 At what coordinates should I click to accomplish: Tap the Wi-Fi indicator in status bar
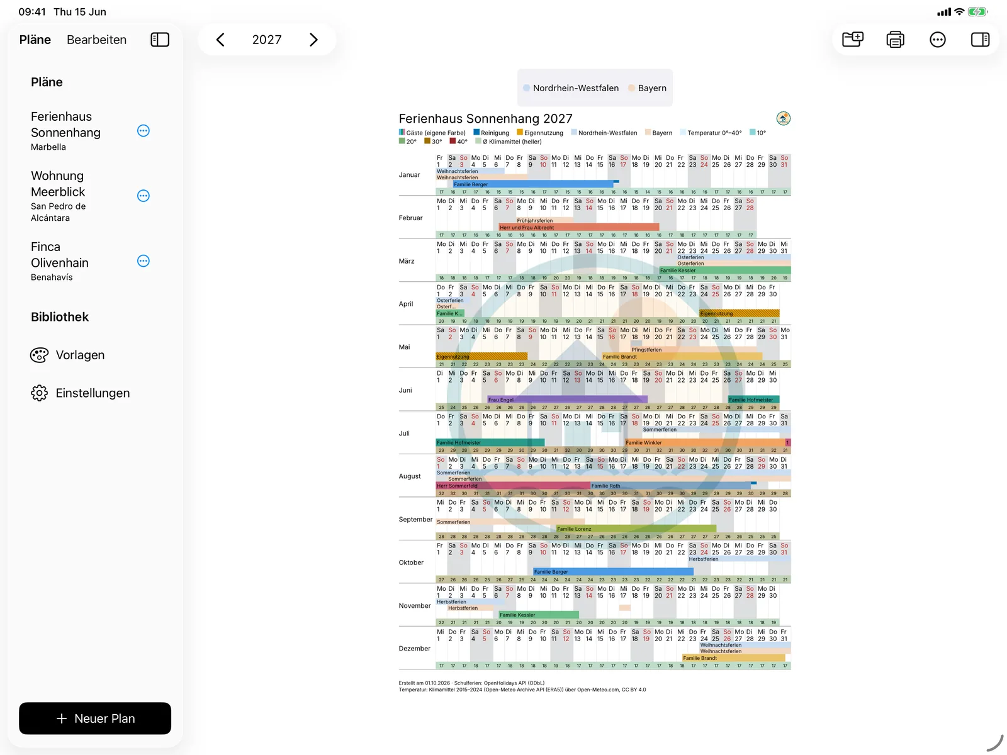pyautogui.click(x=959, y=11)
